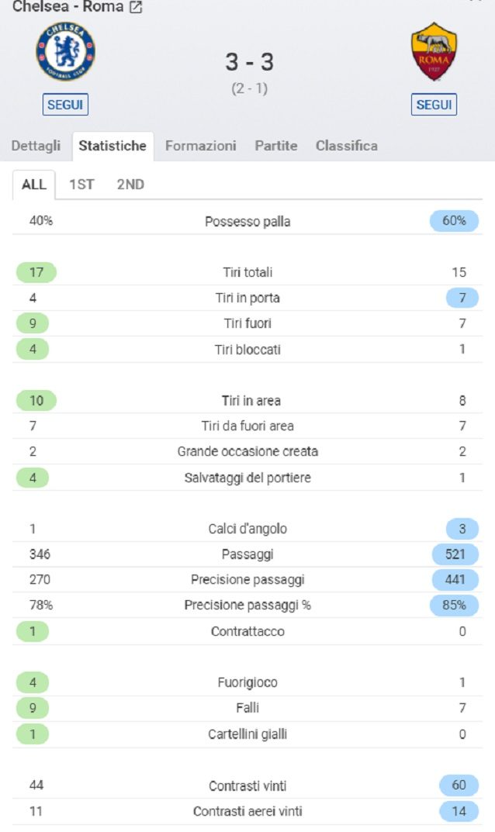The height and width of the screenshot is (832, 495).
Task: Go to the Partite tab
Action: click(276, 146)
